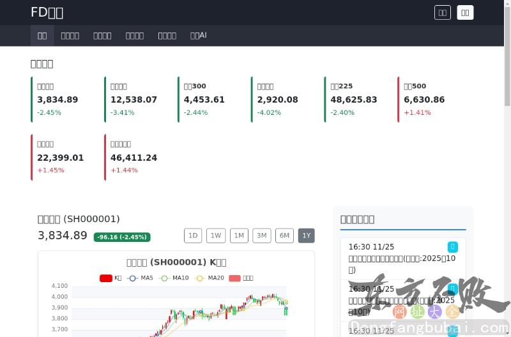
Task: Click the white filled button in header
Action: [x=466, y=12]
